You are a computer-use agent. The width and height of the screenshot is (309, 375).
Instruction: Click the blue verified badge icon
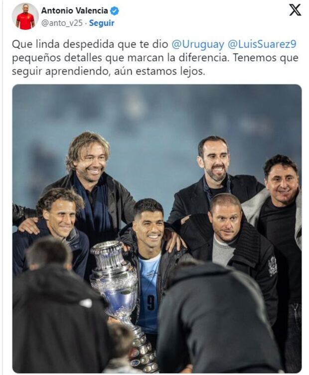(x=115, y=11)
